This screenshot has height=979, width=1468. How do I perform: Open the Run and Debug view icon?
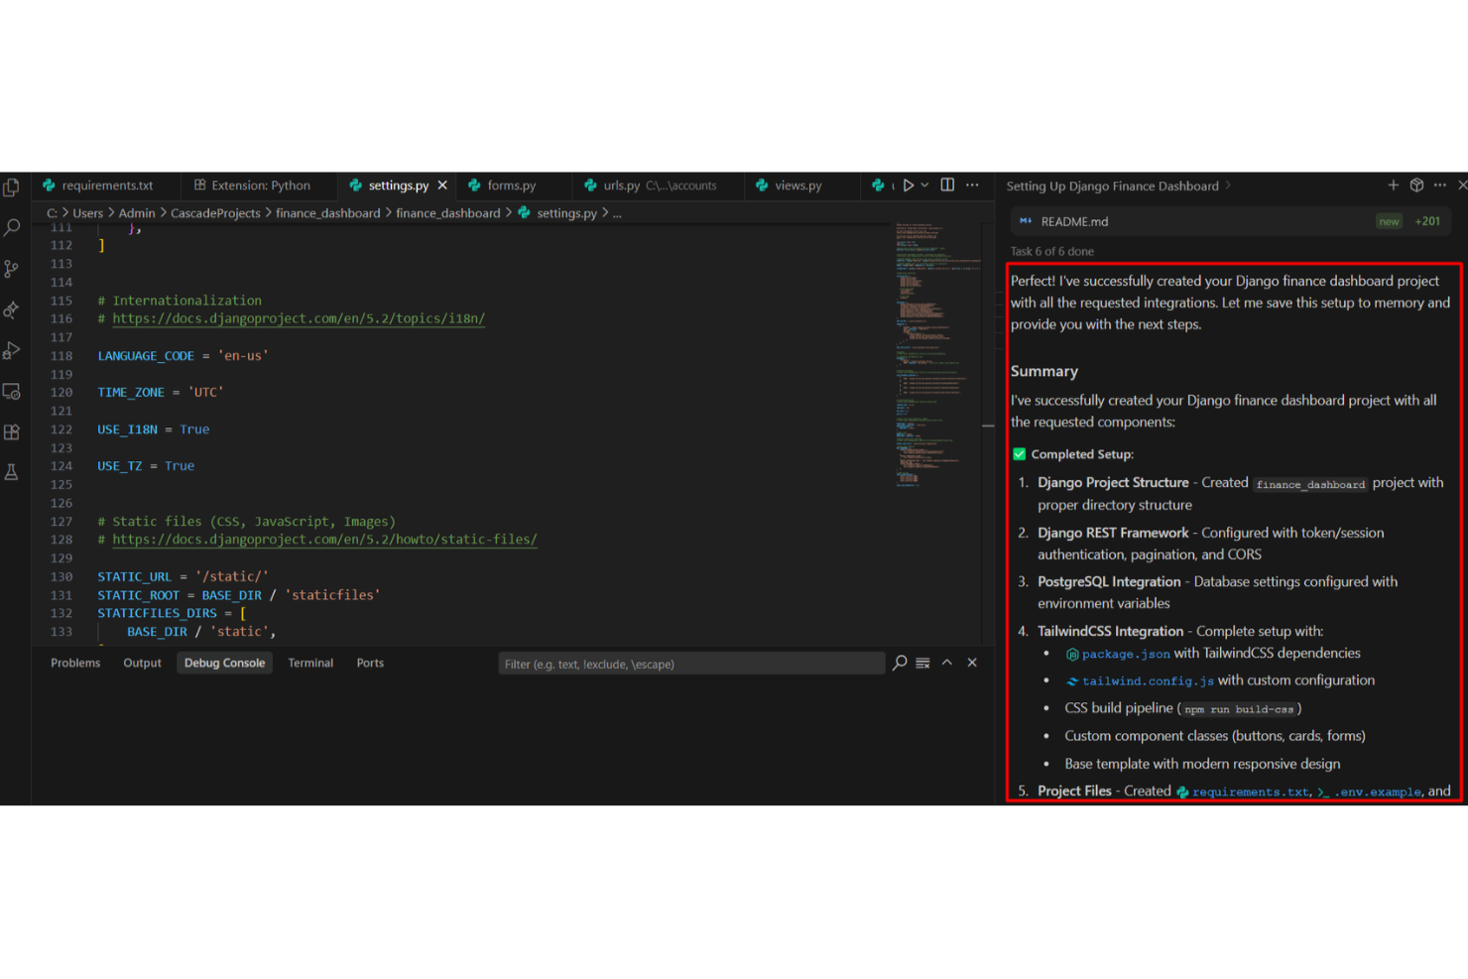[12, 350]
